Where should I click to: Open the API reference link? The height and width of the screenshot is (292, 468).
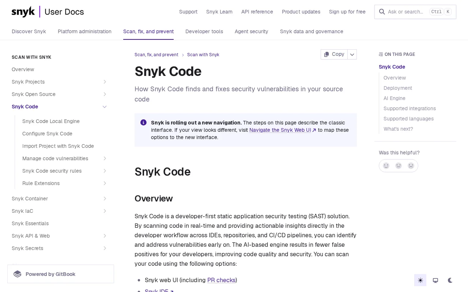click(x=257, y=12)
